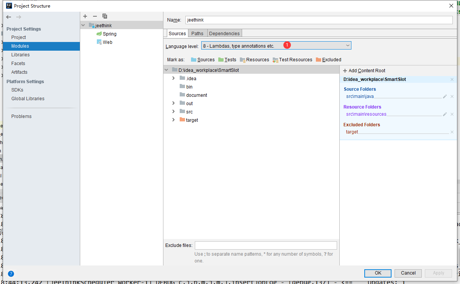Select the src folder row

[251, 112]
